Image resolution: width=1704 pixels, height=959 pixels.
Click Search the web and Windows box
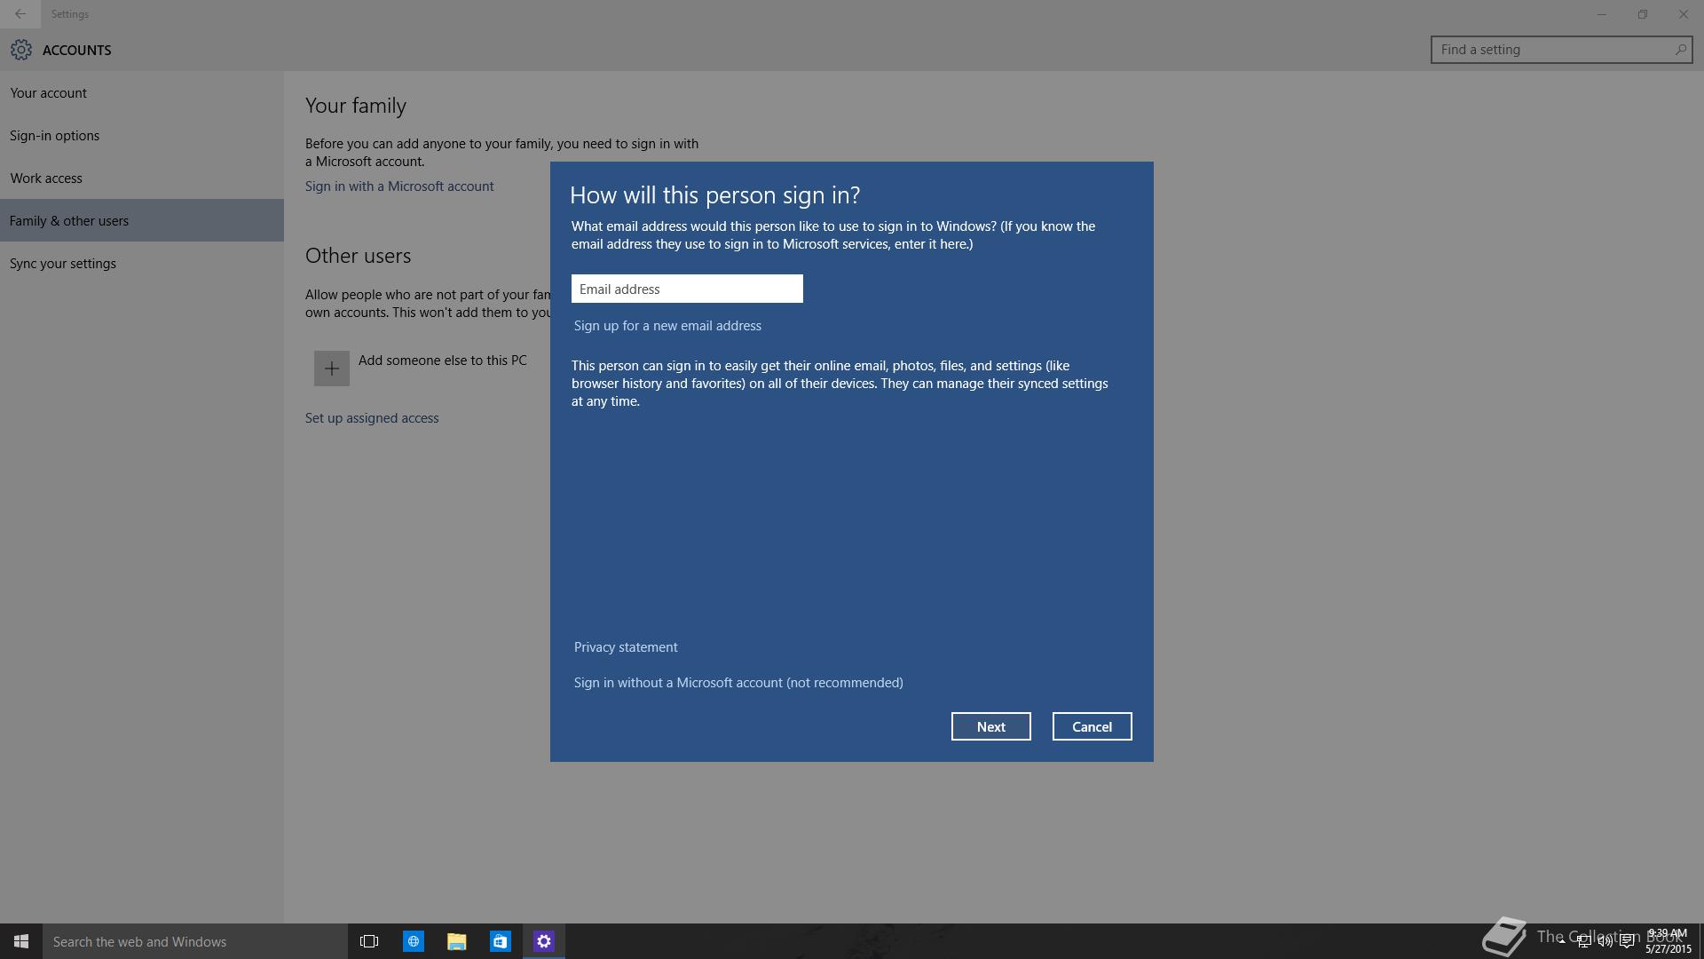click(195, 941)
